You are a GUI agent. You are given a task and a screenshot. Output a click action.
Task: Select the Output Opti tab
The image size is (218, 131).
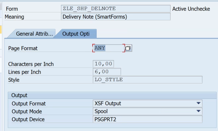tap(76, 34)
